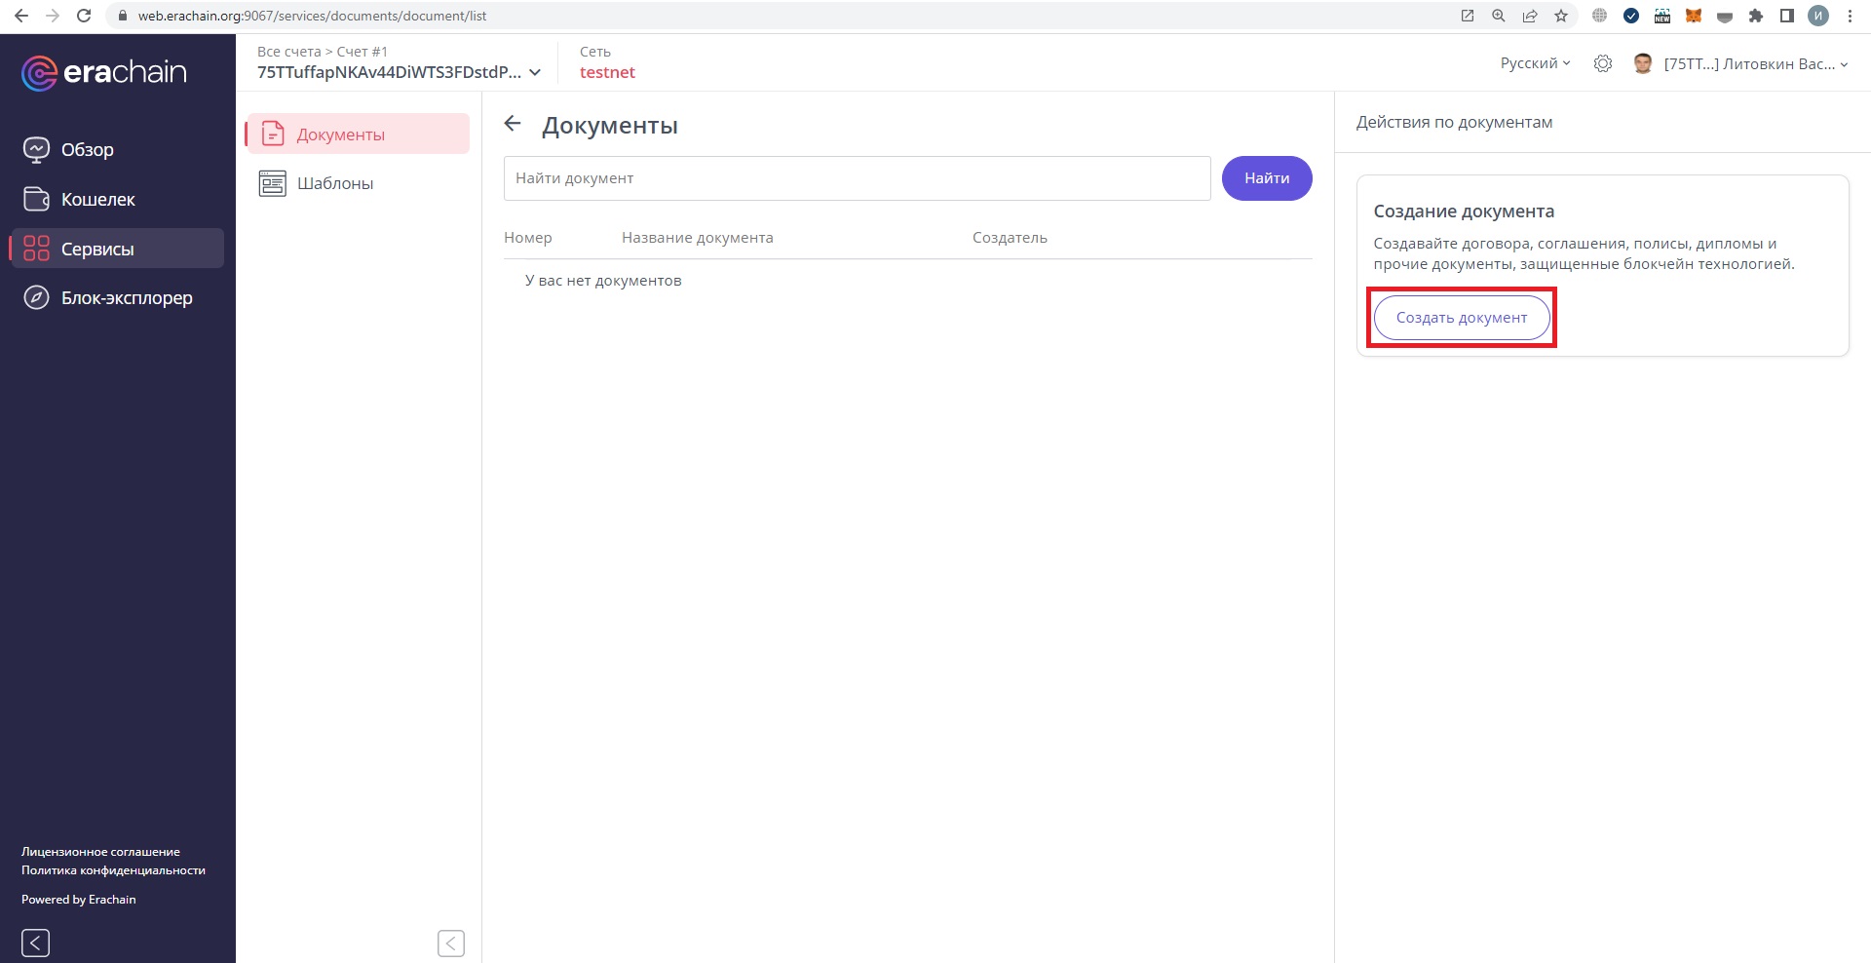Open Лицензионное соглашение link
Screen dimensions: 1871x963
tap(100, 852)
